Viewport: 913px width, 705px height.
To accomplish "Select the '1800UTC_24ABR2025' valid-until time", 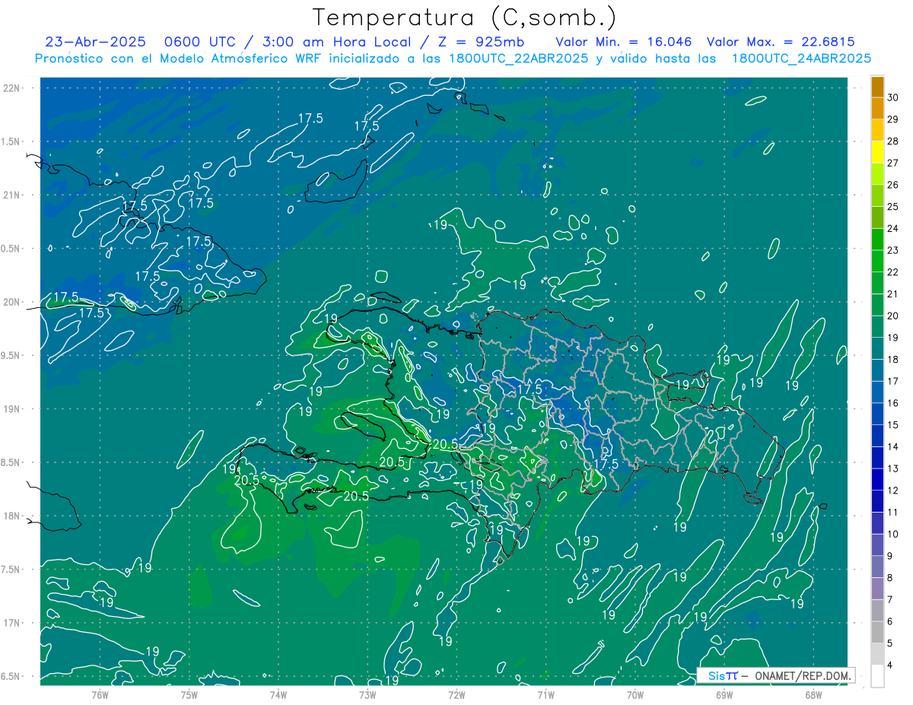I will tap(801, 59).
